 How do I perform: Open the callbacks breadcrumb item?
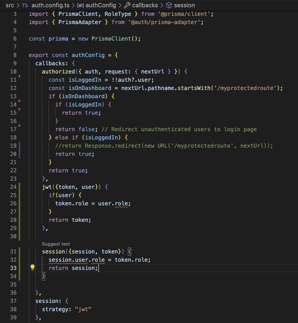[x=145, y=5]
